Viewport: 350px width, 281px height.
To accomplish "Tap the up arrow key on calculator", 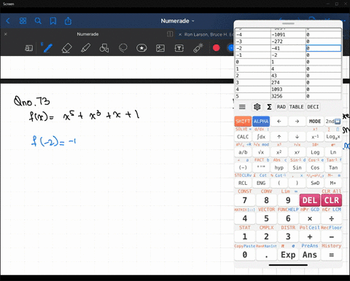I will [279, 137].
